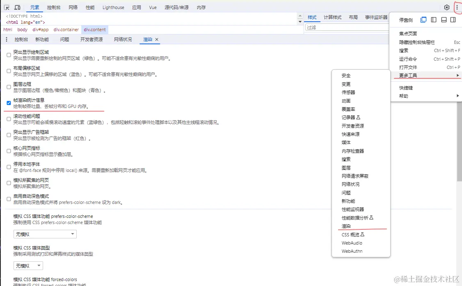Viewport: 462px width, 286px height.
Task: Choose 动画 in more tools submenu
Action: (361, 101)
